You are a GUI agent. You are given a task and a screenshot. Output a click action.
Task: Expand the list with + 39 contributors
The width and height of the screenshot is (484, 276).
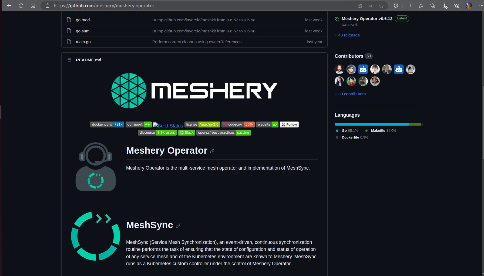(350, 94)
